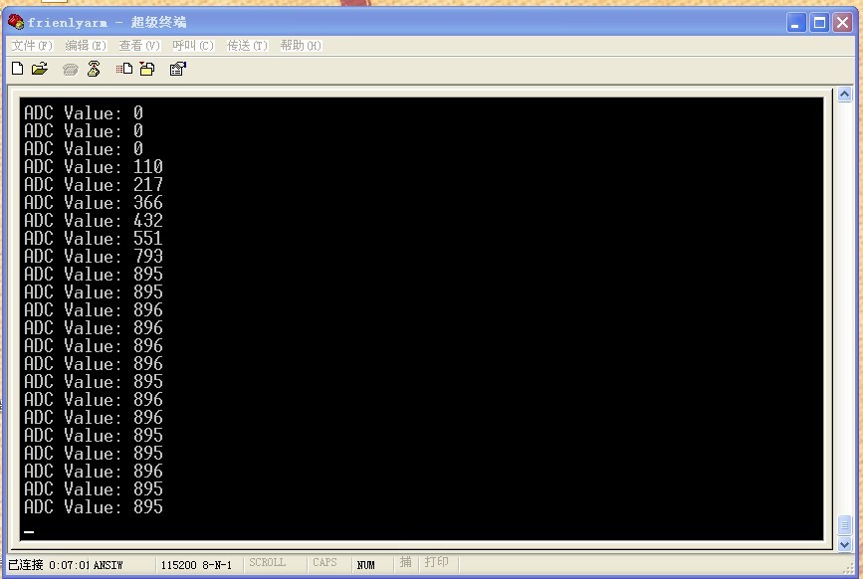Open the 文件(F) menu

click(30, 45)
